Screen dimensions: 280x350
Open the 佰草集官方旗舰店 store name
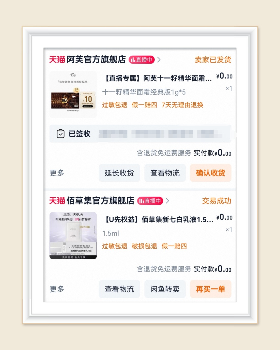pos(100,201)
